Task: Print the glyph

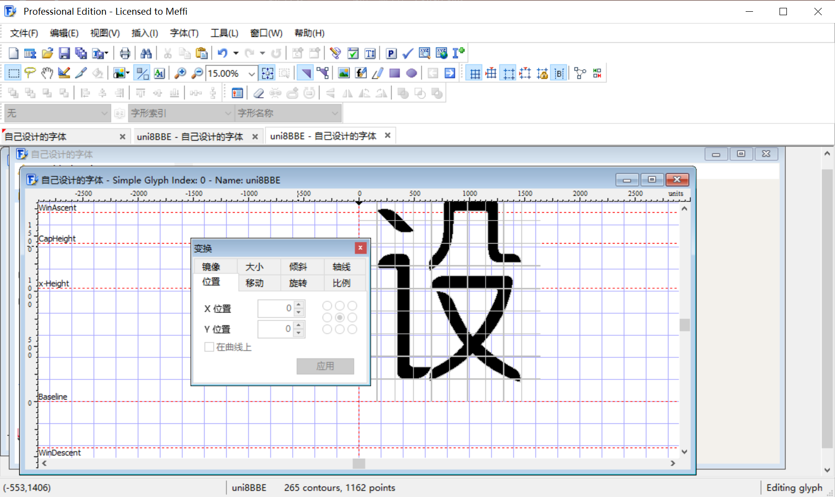Action: 125,53
